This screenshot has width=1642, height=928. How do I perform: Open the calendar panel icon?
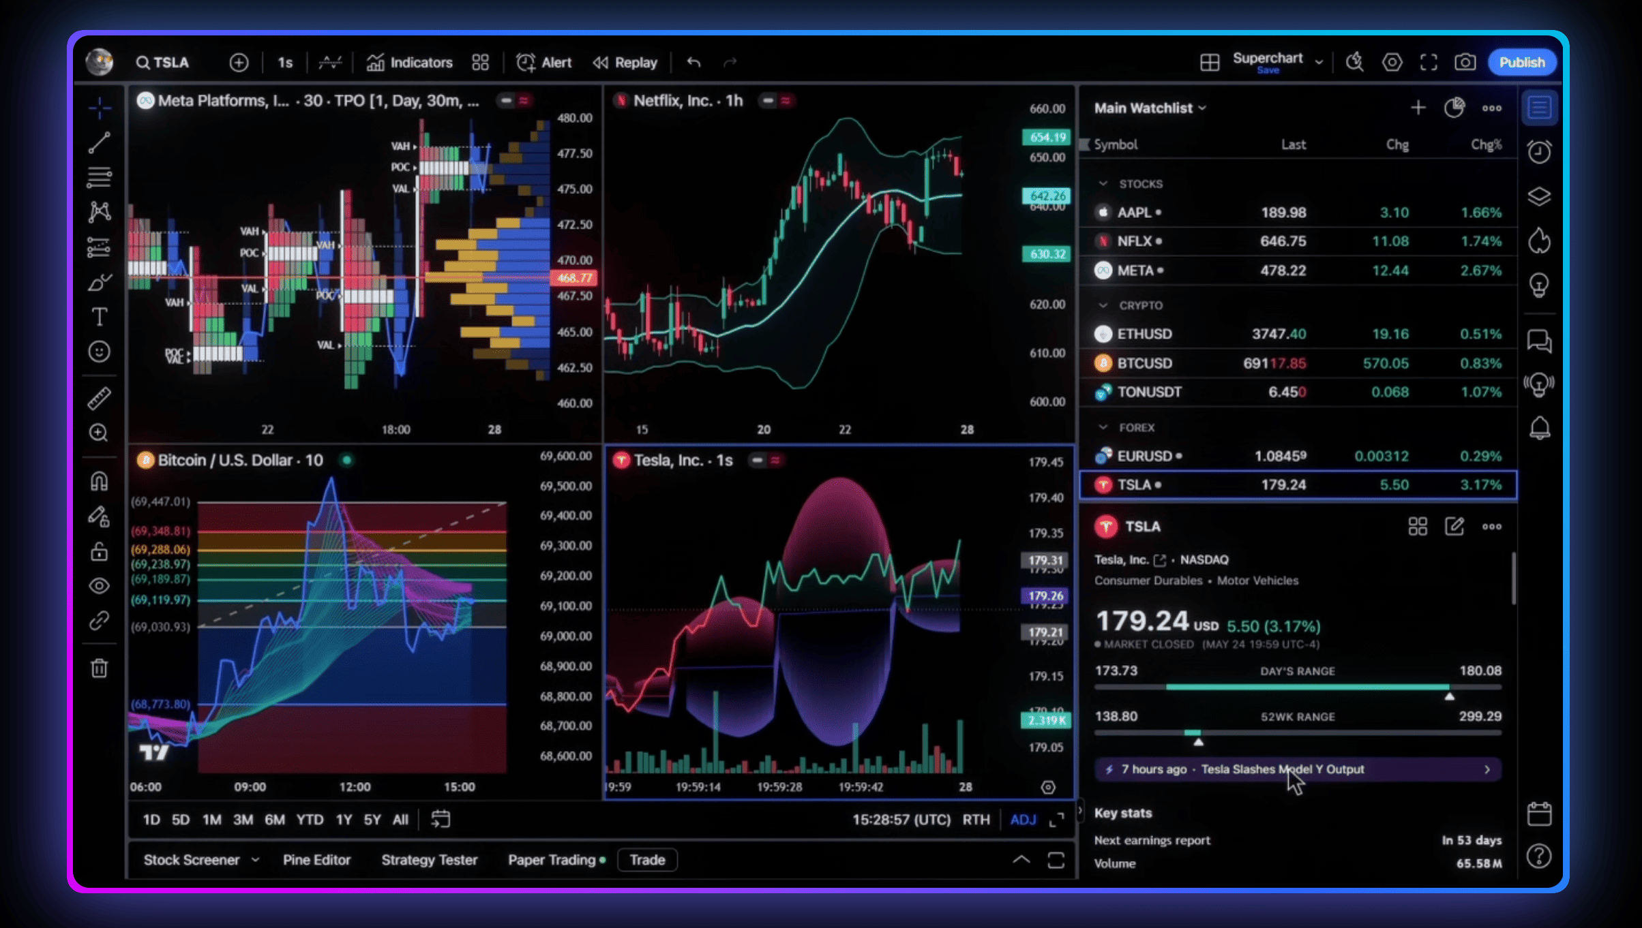(1540, 814)
